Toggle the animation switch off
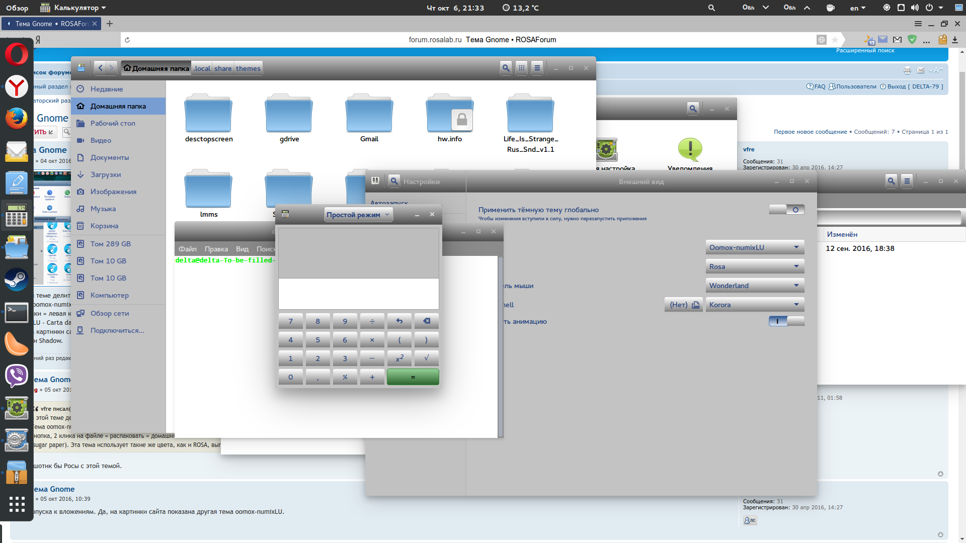966x543 pixels. tap(786, 321)
